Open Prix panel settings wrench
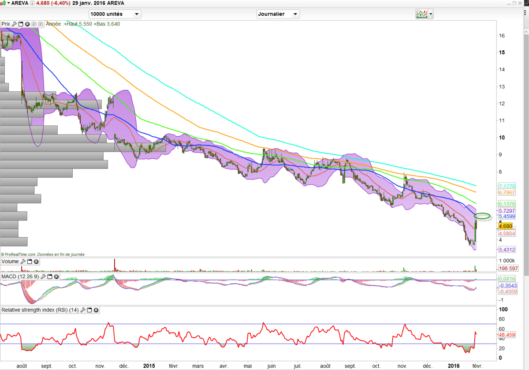The image size is (529, 370). point(14,24)
